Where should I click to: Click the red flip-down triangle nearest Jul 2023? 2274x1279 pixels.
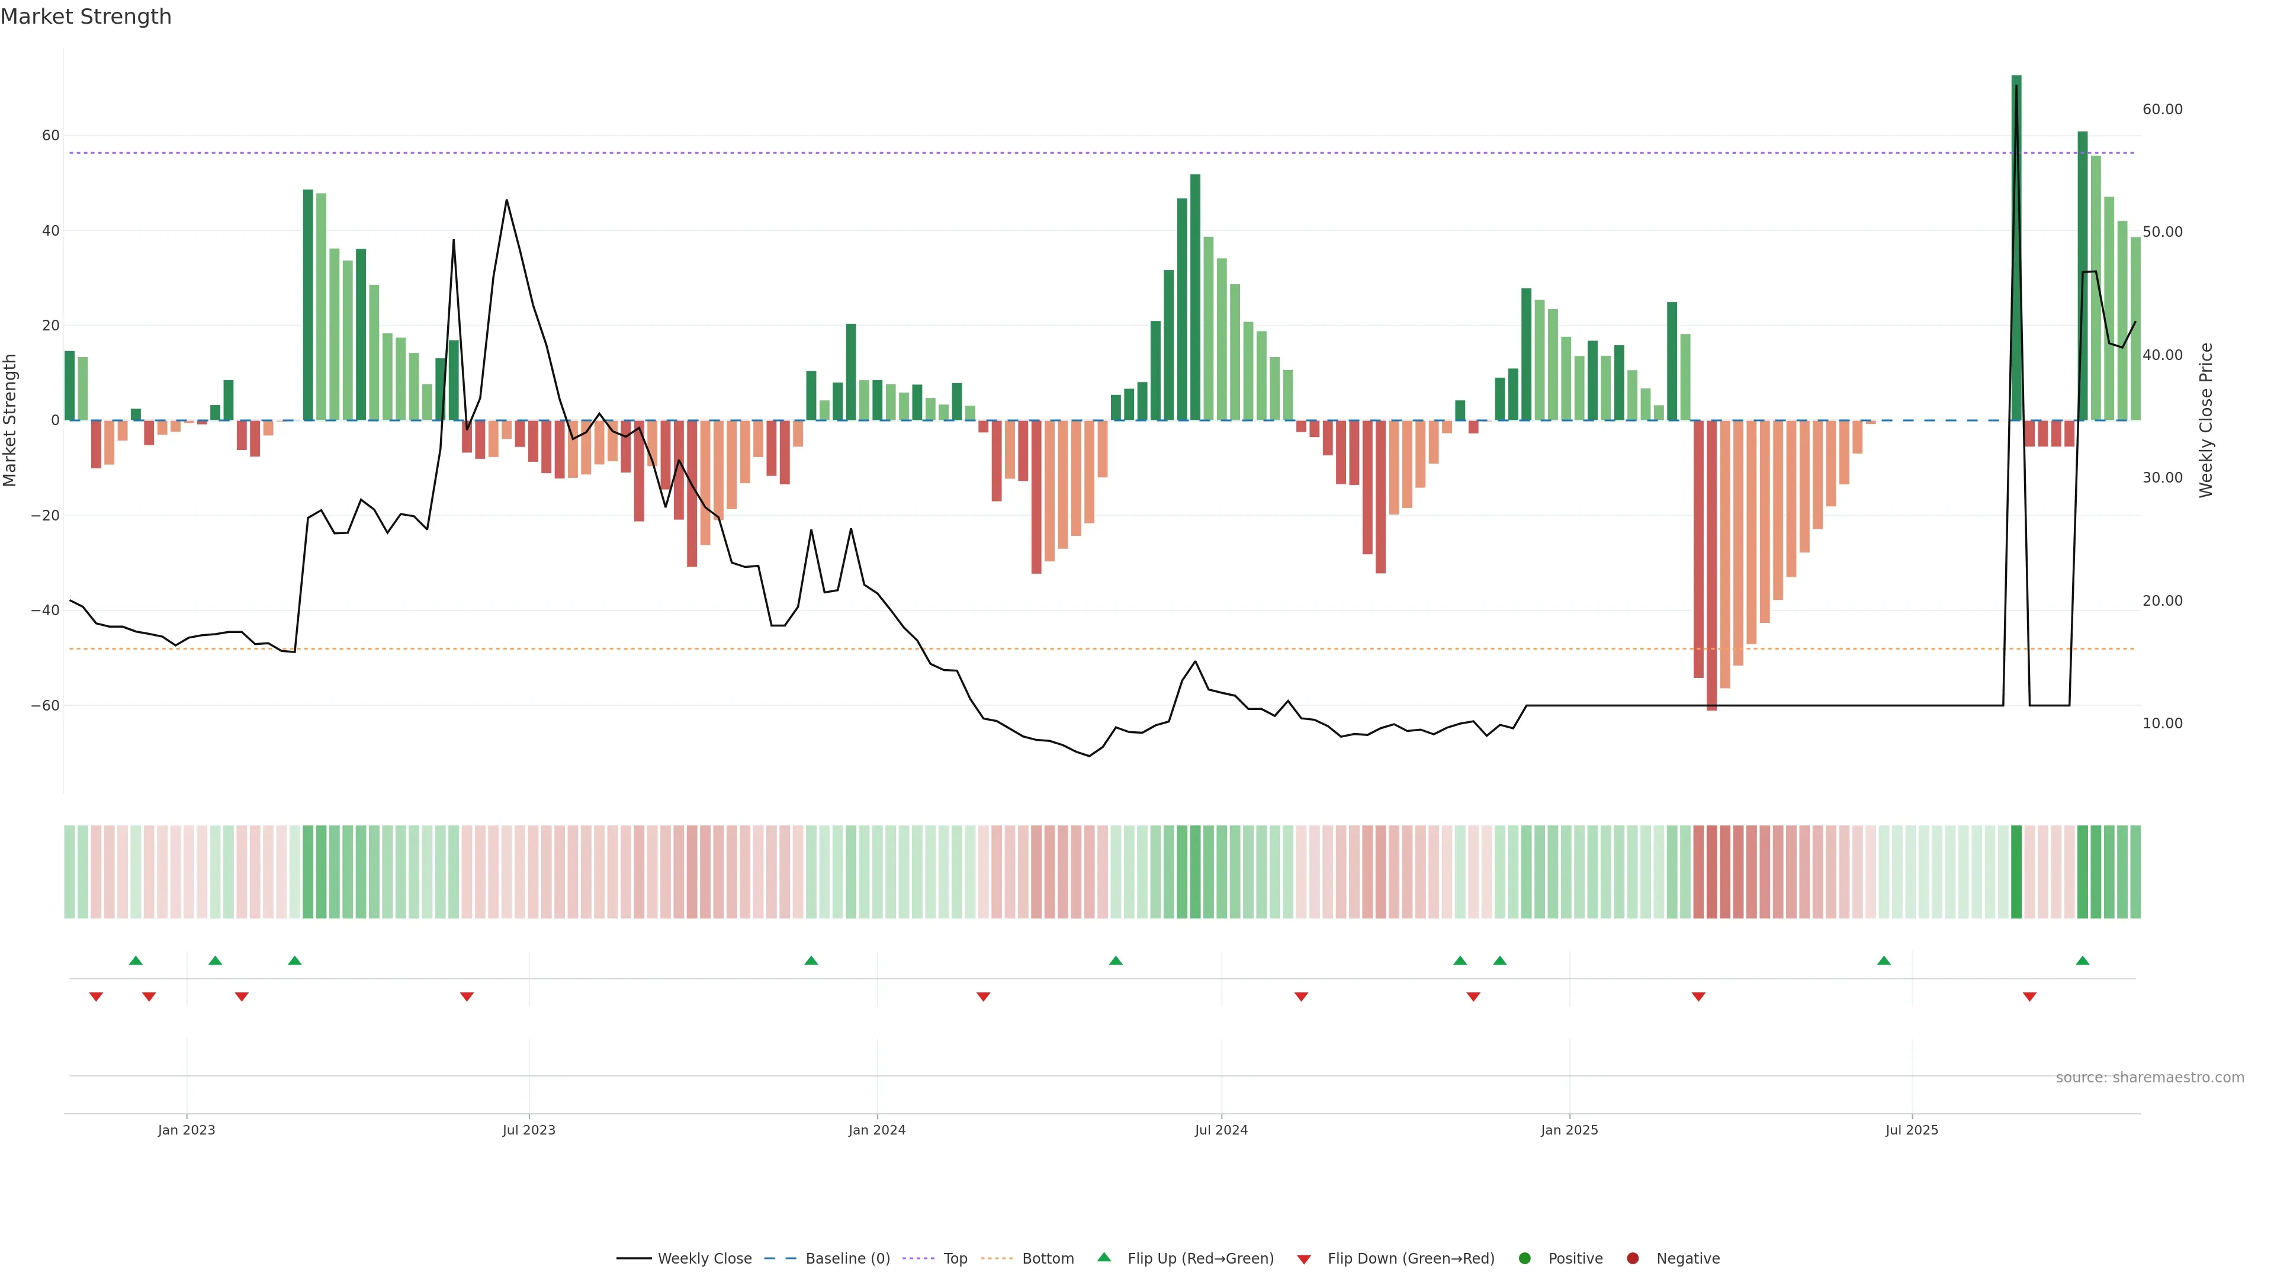point(467,997)
